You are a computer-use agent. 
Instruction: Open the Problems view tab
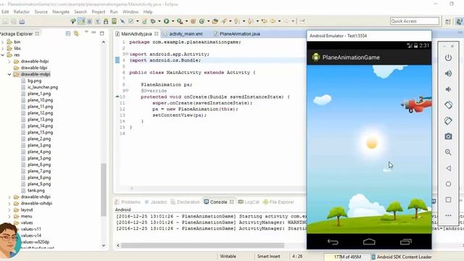point(128,202)
